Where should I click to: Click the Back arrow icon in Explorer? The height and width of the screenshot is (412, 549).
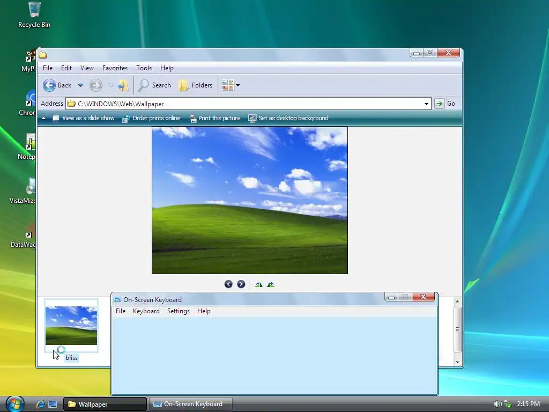[x=49, y=85]
